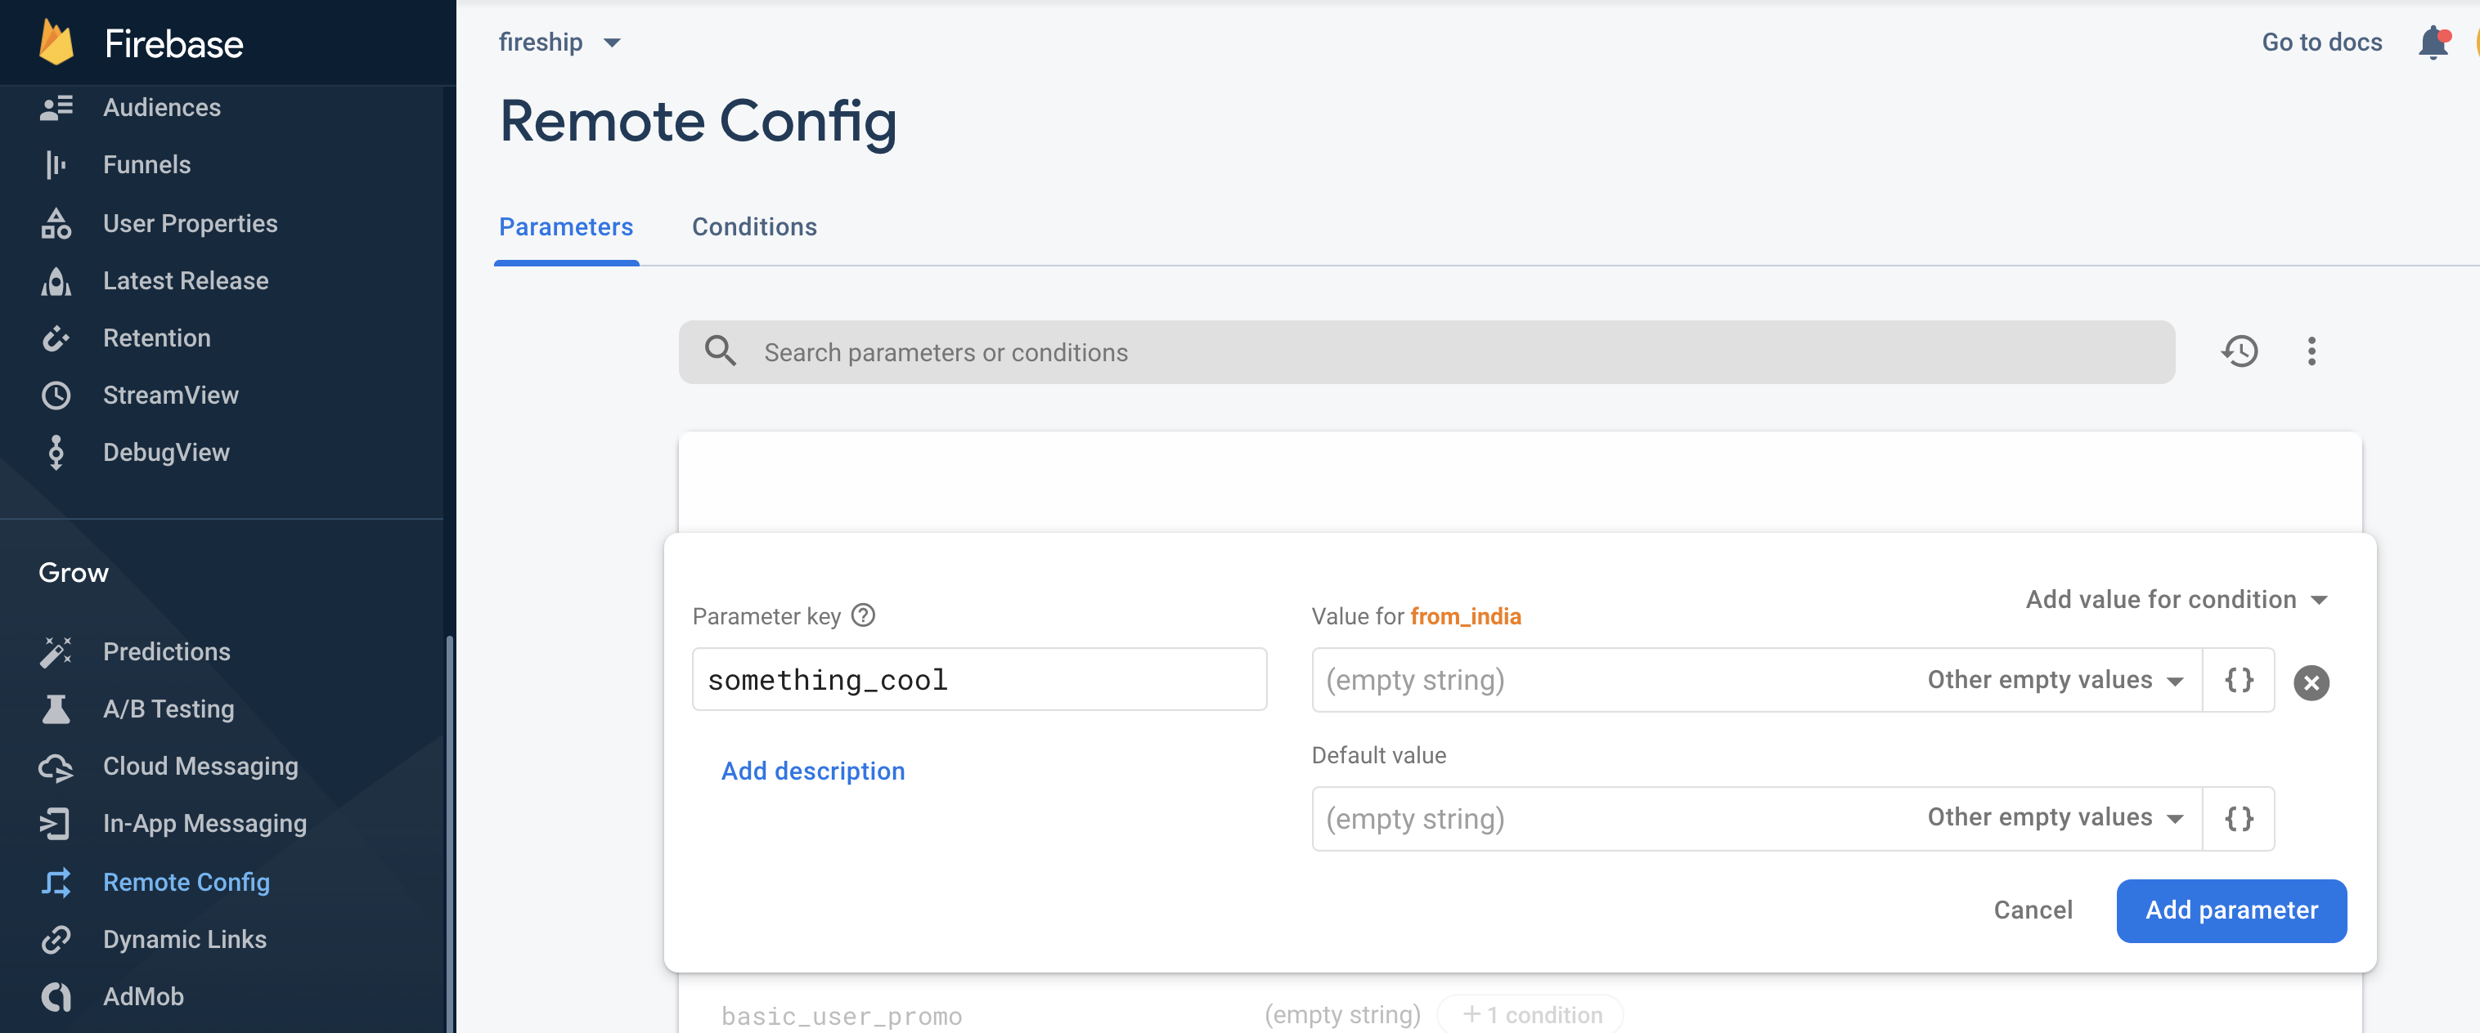Open Predictions in the sidebar
The width and height of the screenshot is (2480, 1033).
point(167,651)
